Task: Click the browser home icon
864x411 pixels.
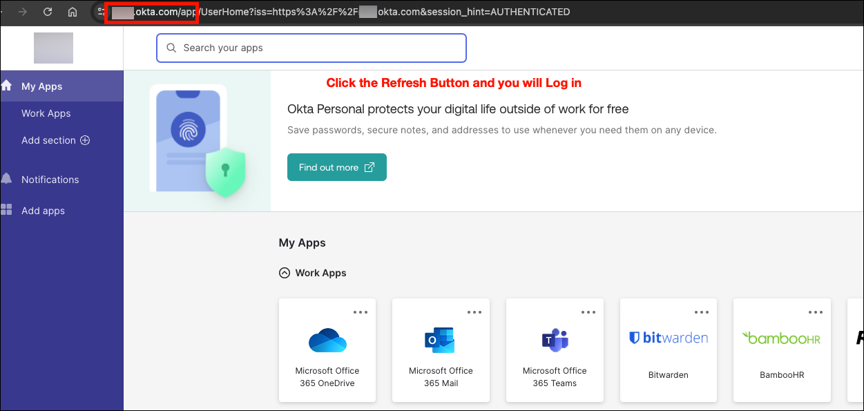Action: (x=73, y=12)
